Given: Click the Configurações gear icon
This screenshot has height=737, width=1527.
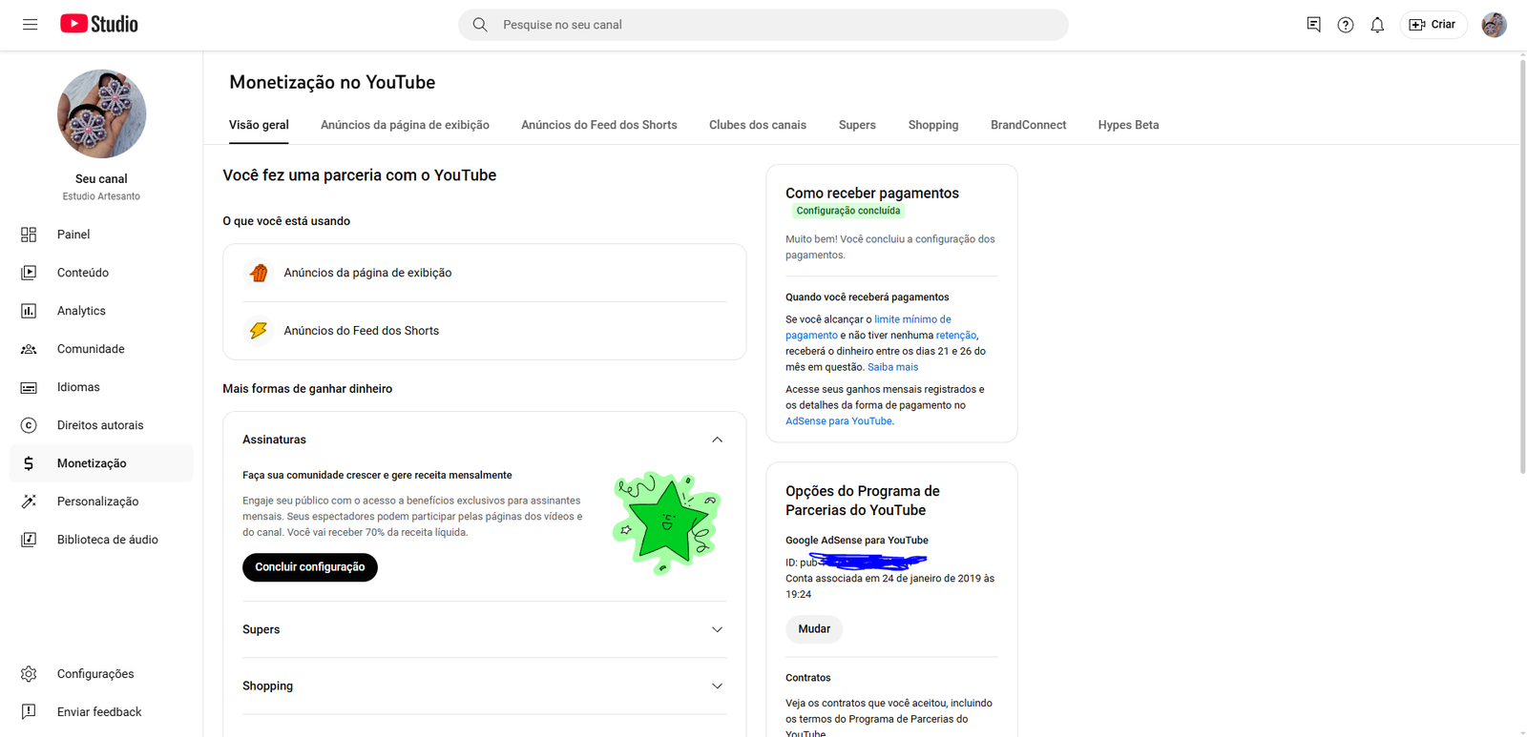Looking at the screenshot, I should tap(29, 674).
